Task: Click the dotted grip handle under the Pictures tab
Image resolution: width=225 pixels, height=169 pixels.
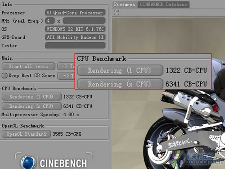Action: coord(117,13)
